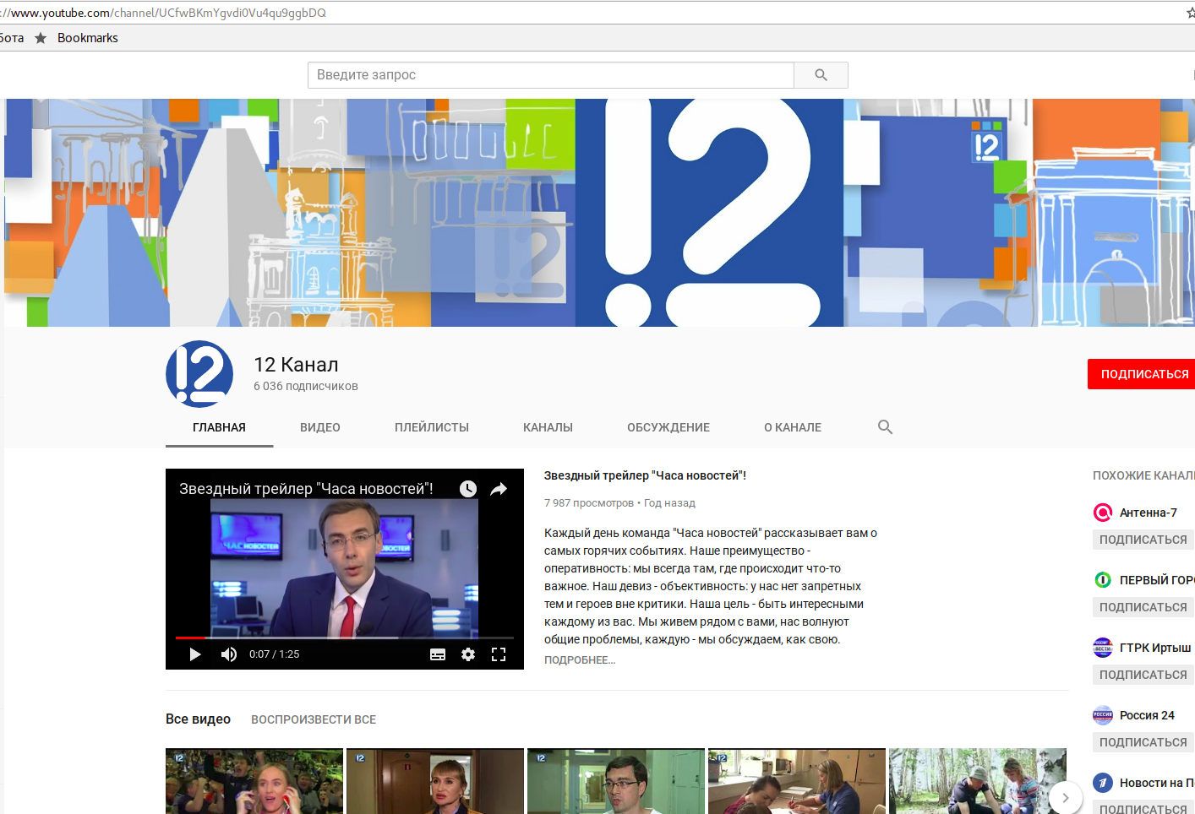
Task: Click the 7 987 просмотров text
Action: click(x=589, y=503)
